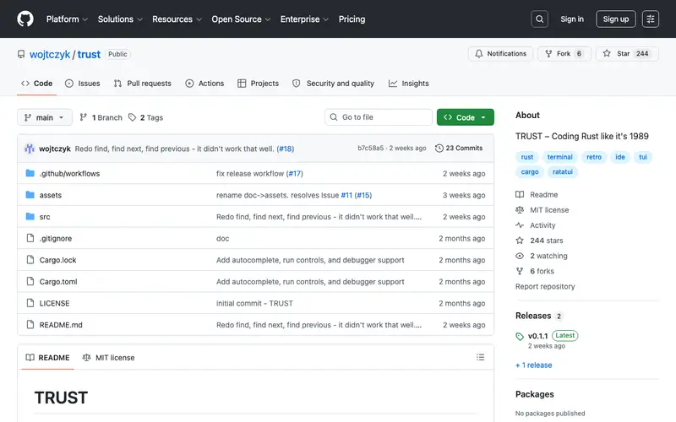Open the + 1 release link

click(x=534, y=365)
